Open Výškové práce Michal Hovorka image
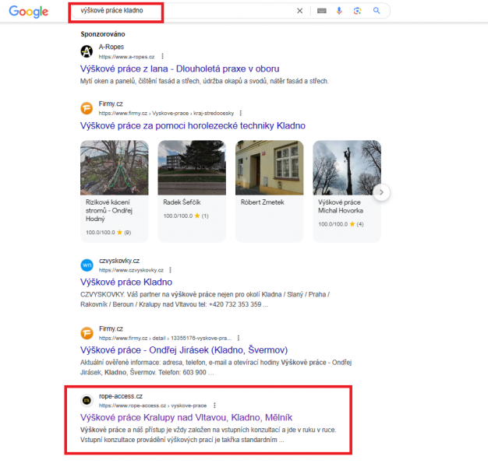Image resolution: width=488 pixels, height=467 pixels. point(347,167)
